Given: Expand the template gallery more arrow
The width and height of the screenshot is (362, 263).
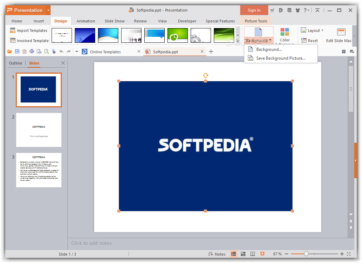Looking at the screenshot, I should point(238,41).
